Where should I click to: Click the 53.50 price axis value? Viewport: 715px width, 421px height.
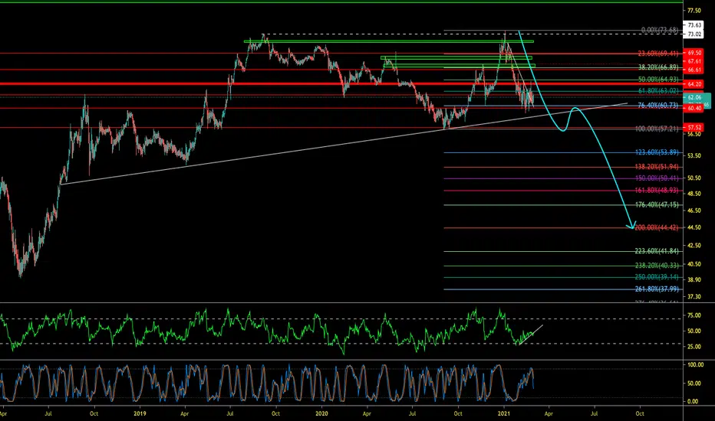click(694, 155)
